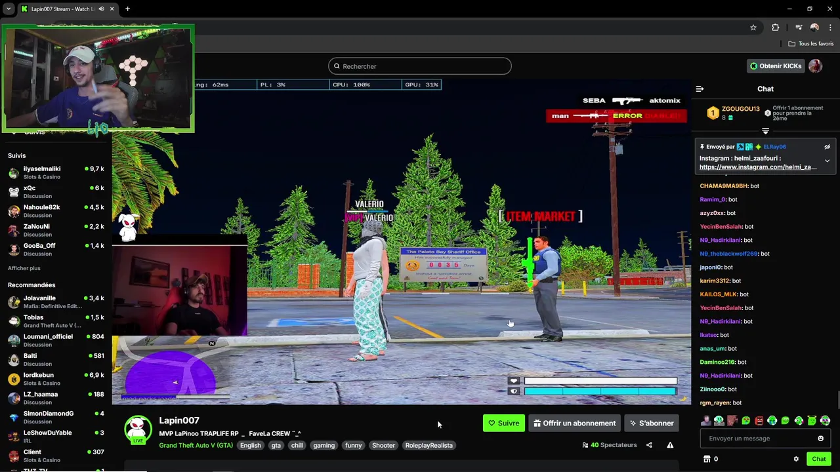
Task: Select the English tag
Action: 250,445
